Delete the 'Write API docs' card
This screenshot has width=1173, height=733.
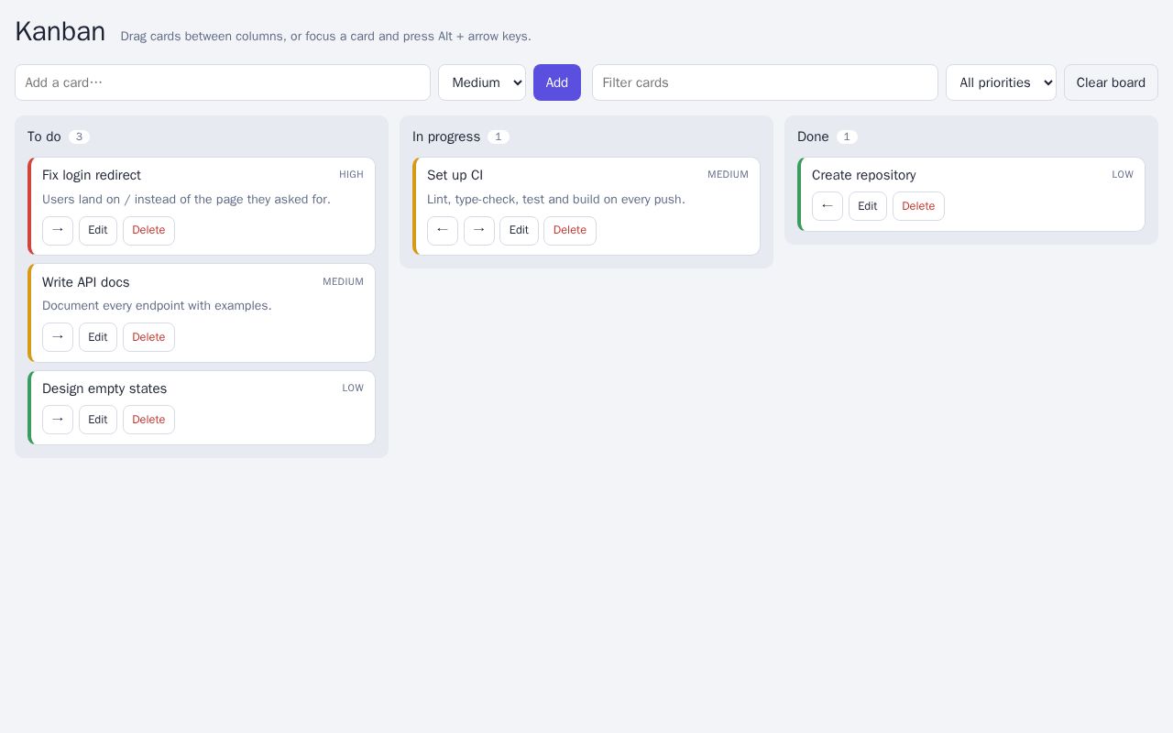148,337
